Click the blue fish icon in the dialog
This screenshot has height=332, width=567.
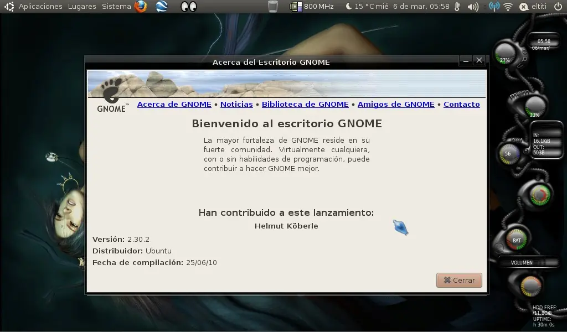(401, 227)
